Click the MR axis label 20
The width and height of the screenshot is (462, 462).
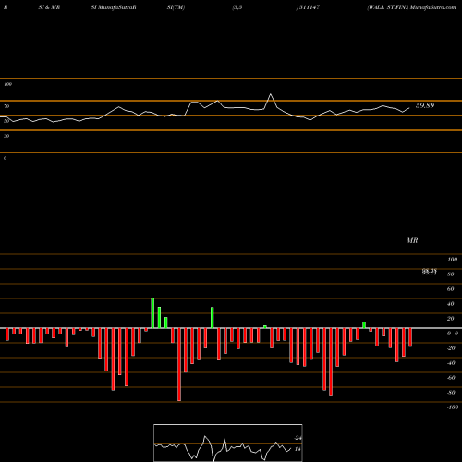(x=450, y=319)
